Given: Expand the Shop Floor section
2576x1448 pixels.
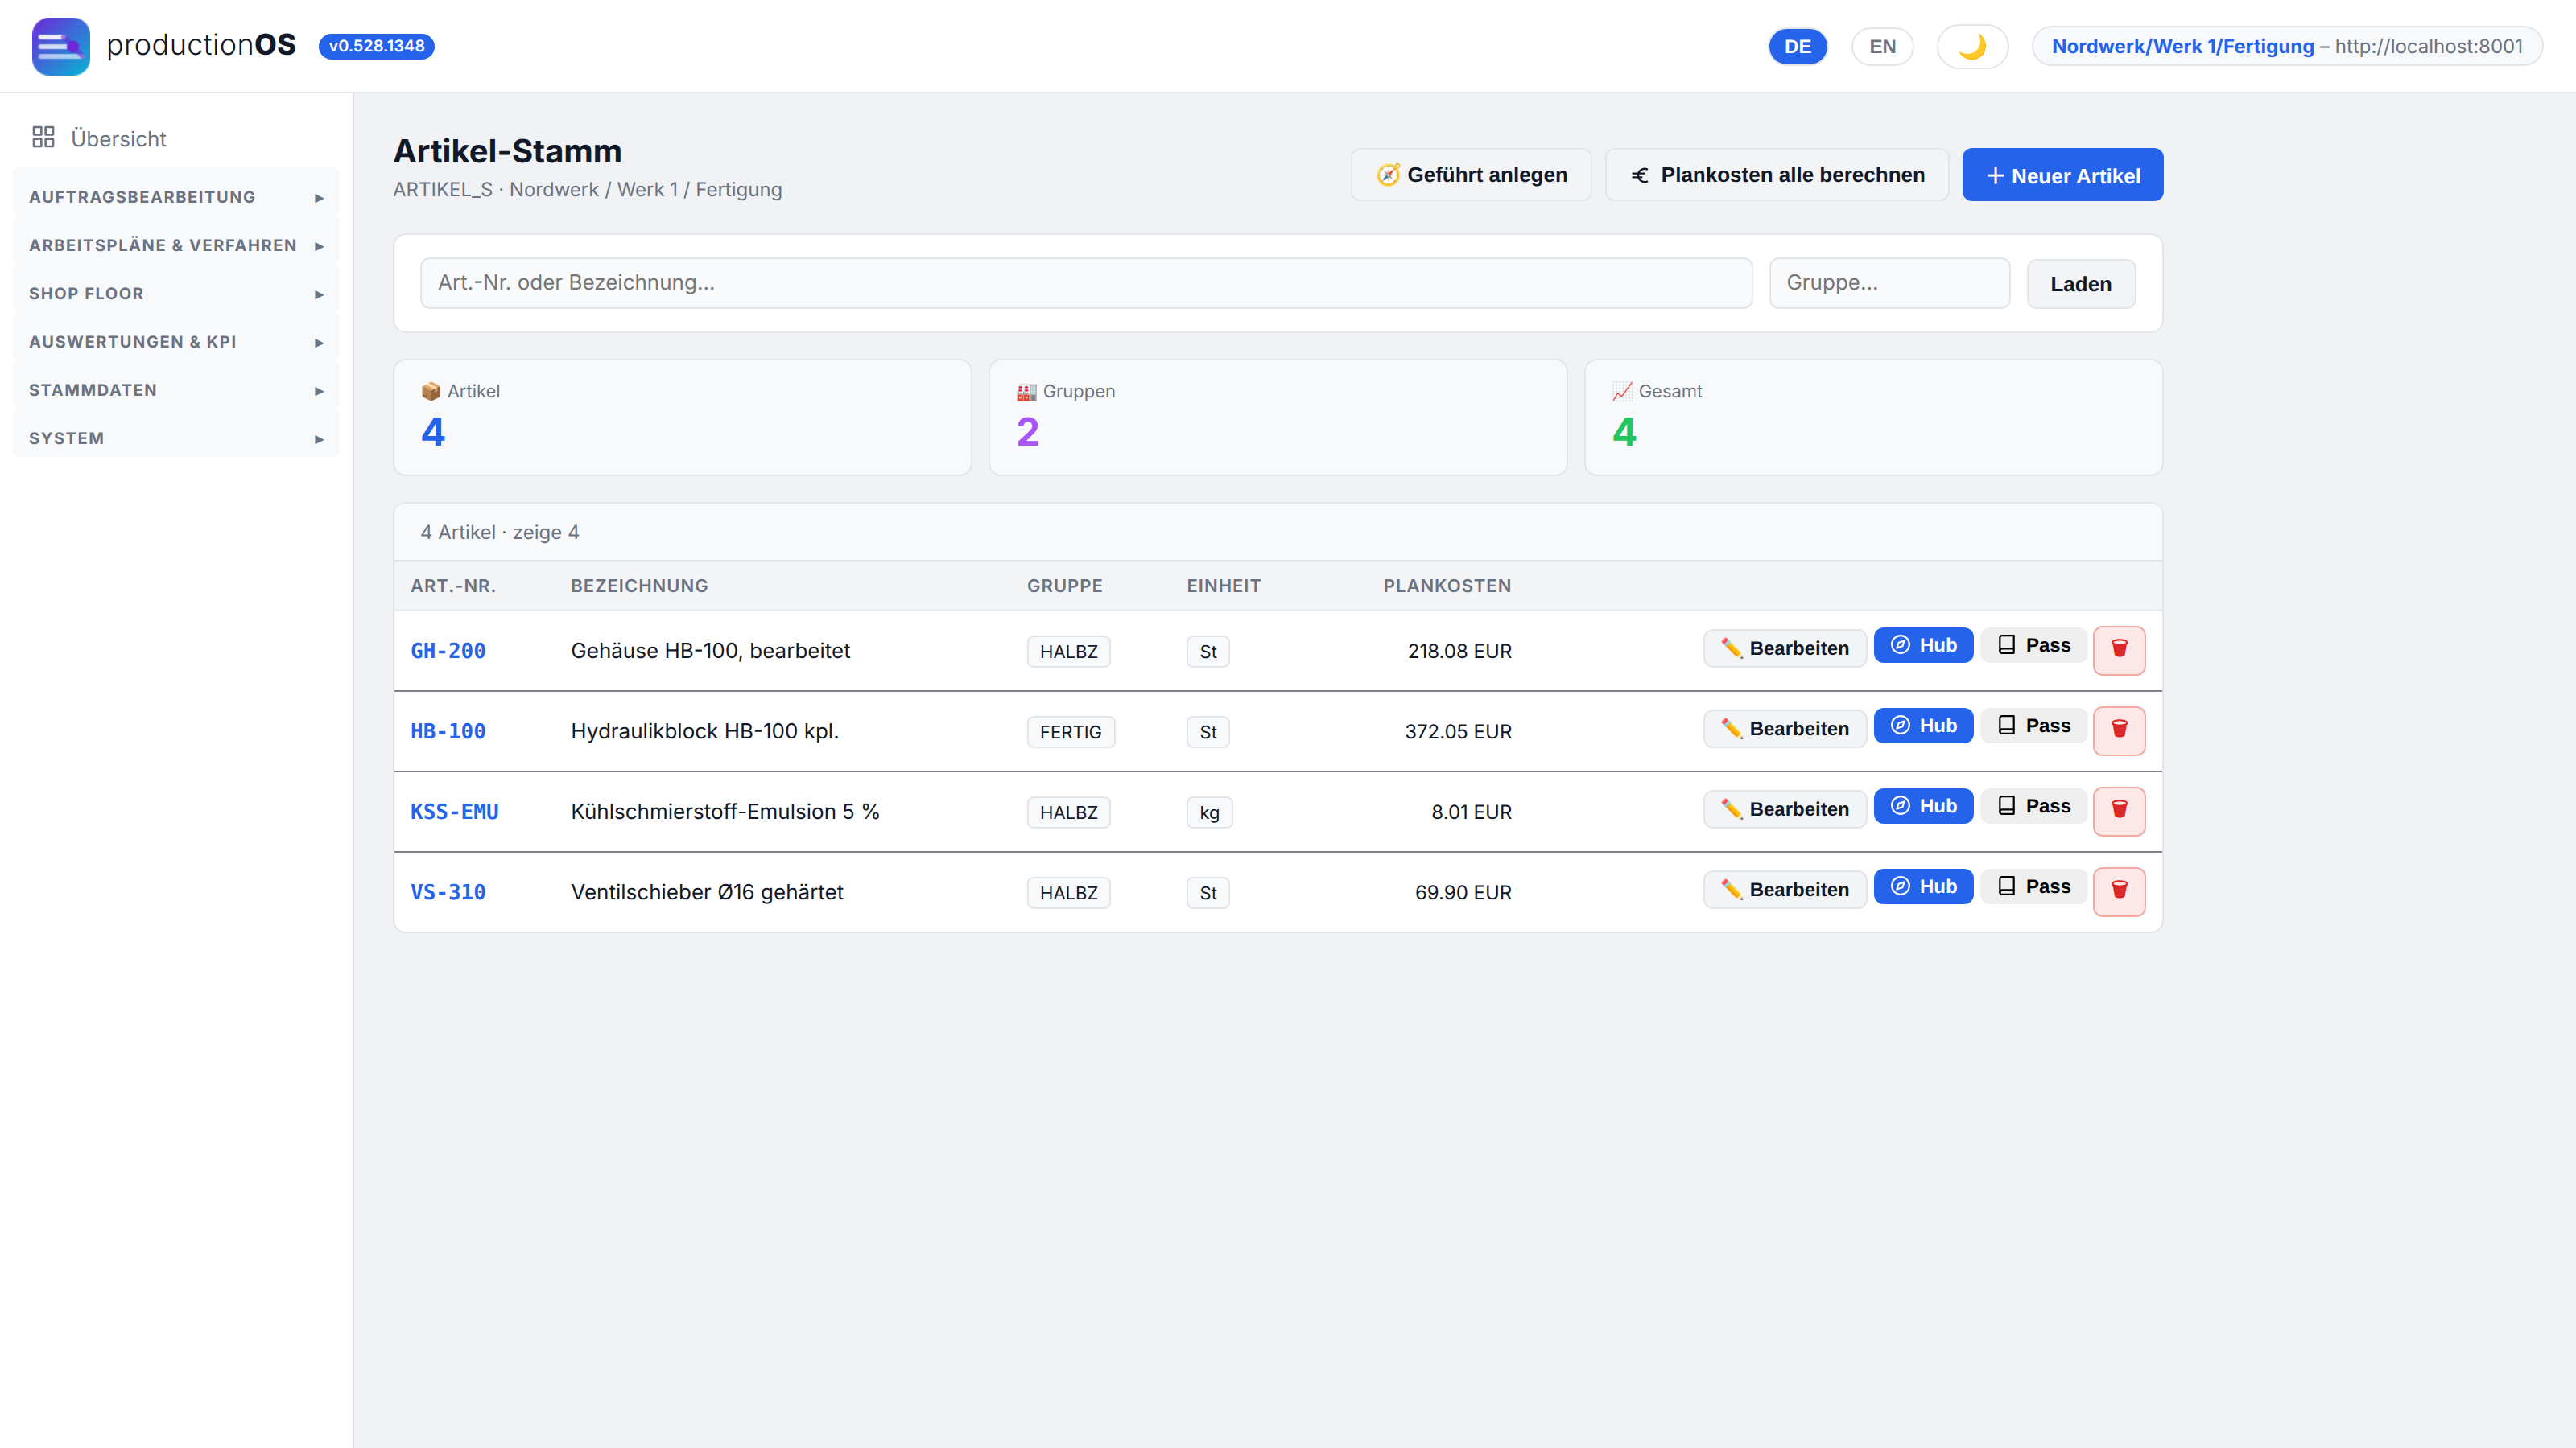Looking at the screenshot, I should (176, 294).
